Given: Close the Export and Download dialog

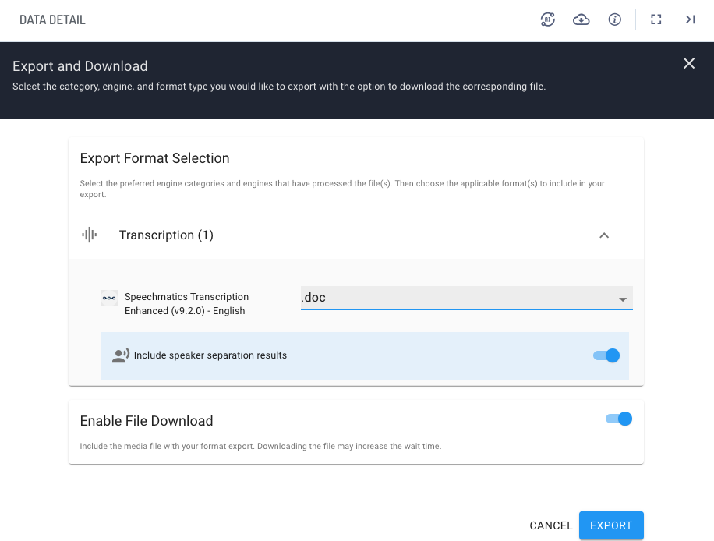Looking at the screenshot, I should pos(689,63).
